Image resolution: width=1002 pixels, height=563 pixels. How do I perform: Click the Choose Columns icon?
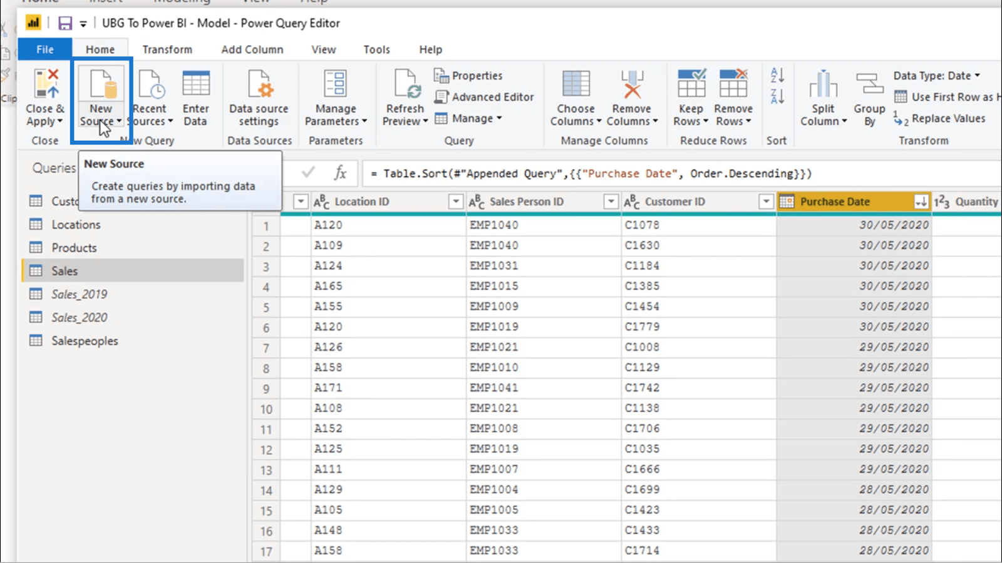coord(576,84)
